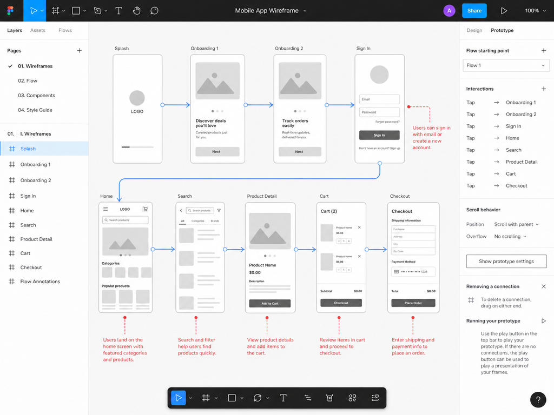Image resolution: width=554 pixels, height=415 pixels.
Task: Click the Share button
Action: tap(474, 11)
